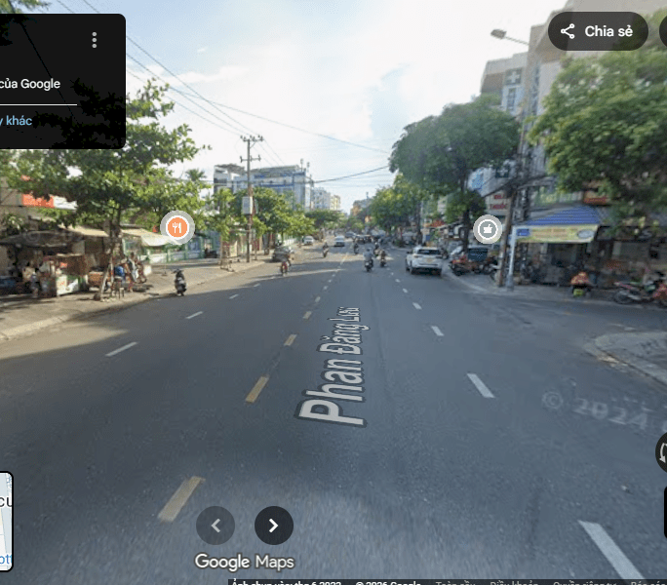Open the minimap thumbnail in the corner
Image resolution: width=667 pixels, height=585 pixels.
click(x=6, y=521)
